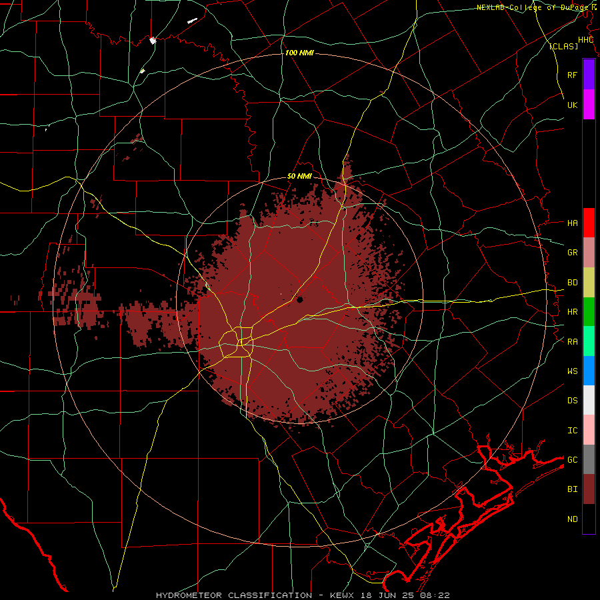
Task: Click the GR pink legend swatch
Action: pos(589,252)
